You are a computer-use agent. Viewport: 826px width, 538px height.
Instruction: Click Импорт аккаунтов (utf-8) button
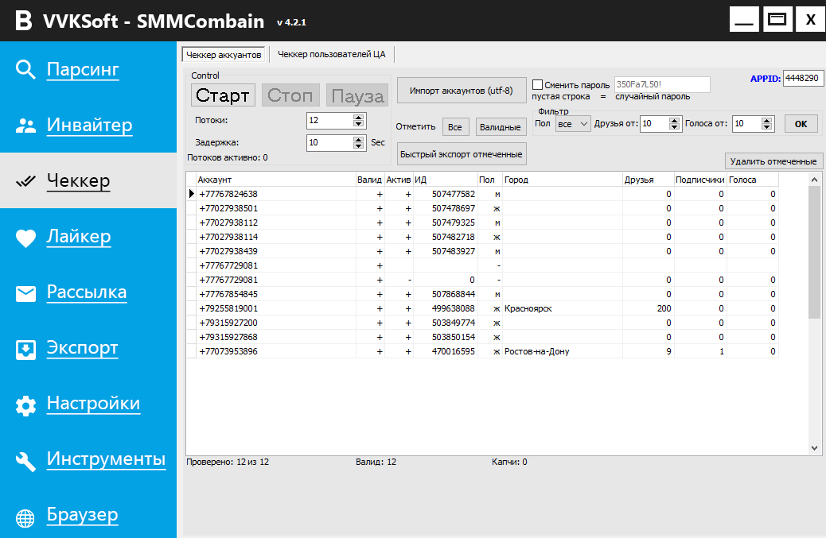(x=462, y=91)
